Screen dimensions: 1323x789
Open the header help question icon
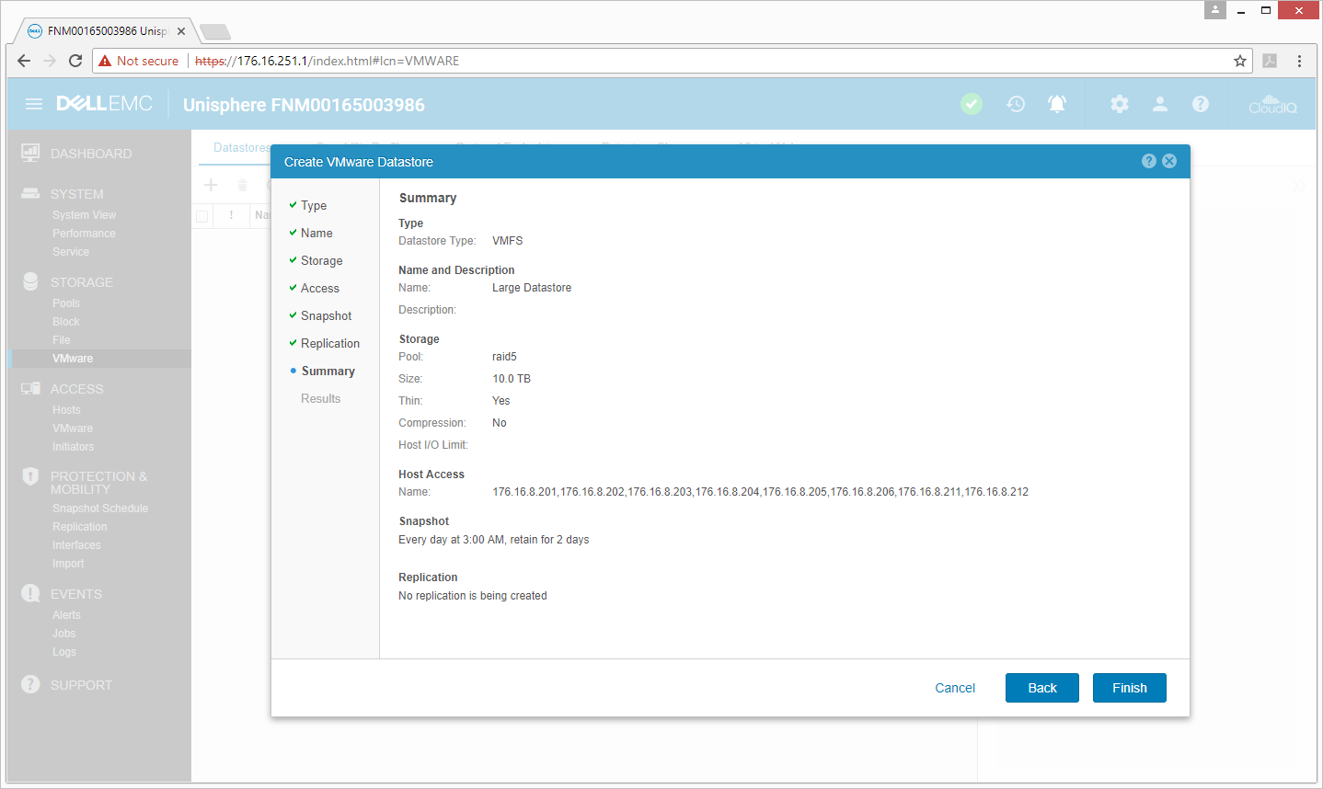[1201, 104]
